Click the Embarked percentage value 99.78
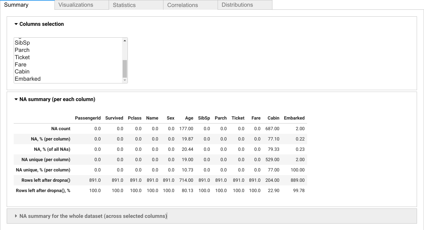This screenshot has height=230, width=424. [x=299, y=191]
